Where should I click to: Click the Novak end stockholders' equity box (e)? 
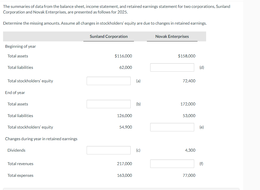(x=172, y=127)
